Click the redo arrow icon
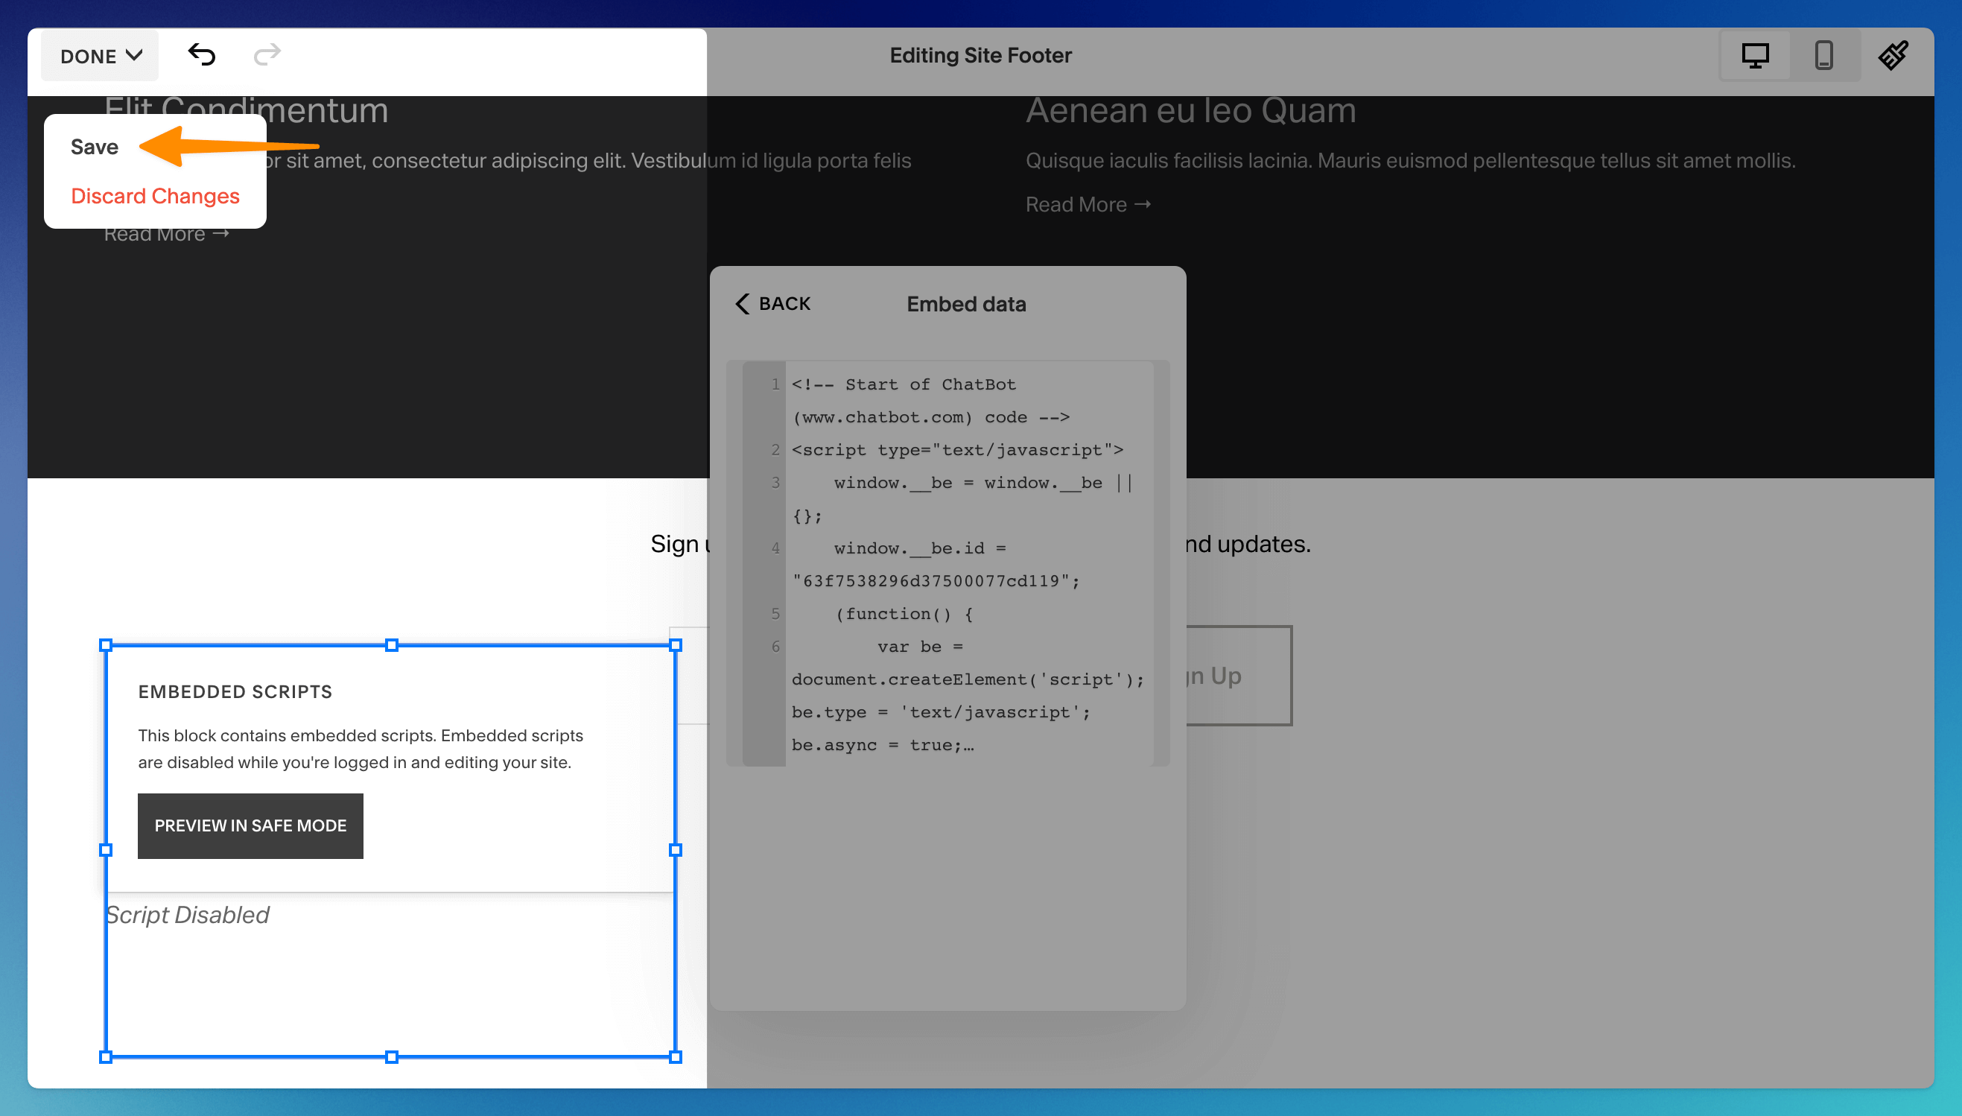Image resolution: width=1962 pixels, height=1116 pixels. [x=267, y=55]
